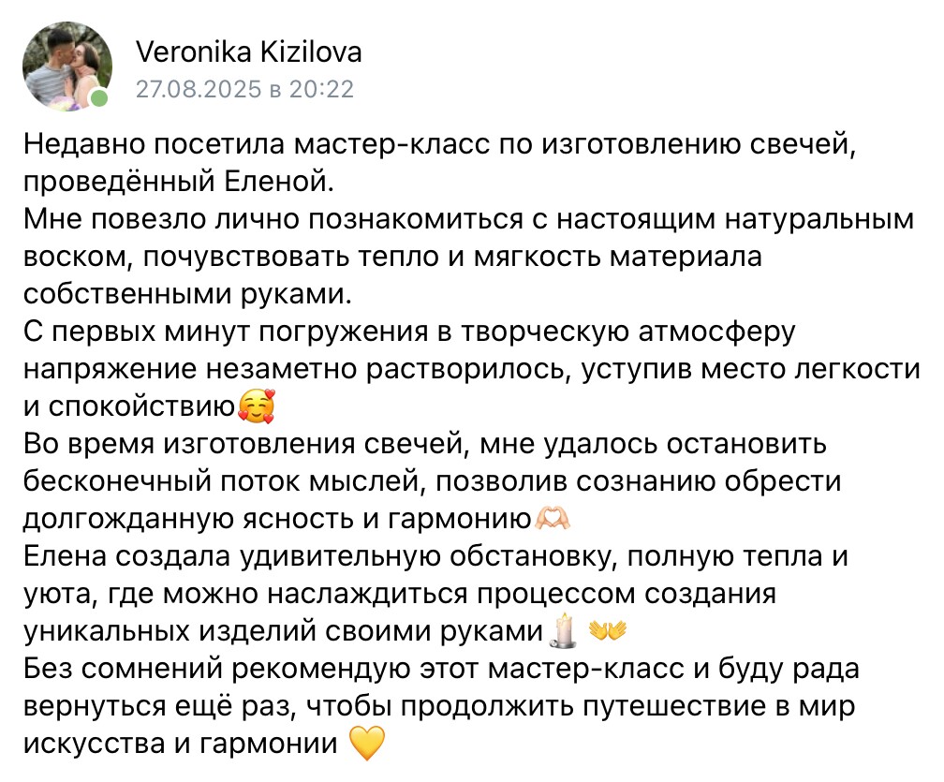This screenshot has height=782, width=944.
Task: Click the phrase творческую атмосферу
Action: click(629, 332)
